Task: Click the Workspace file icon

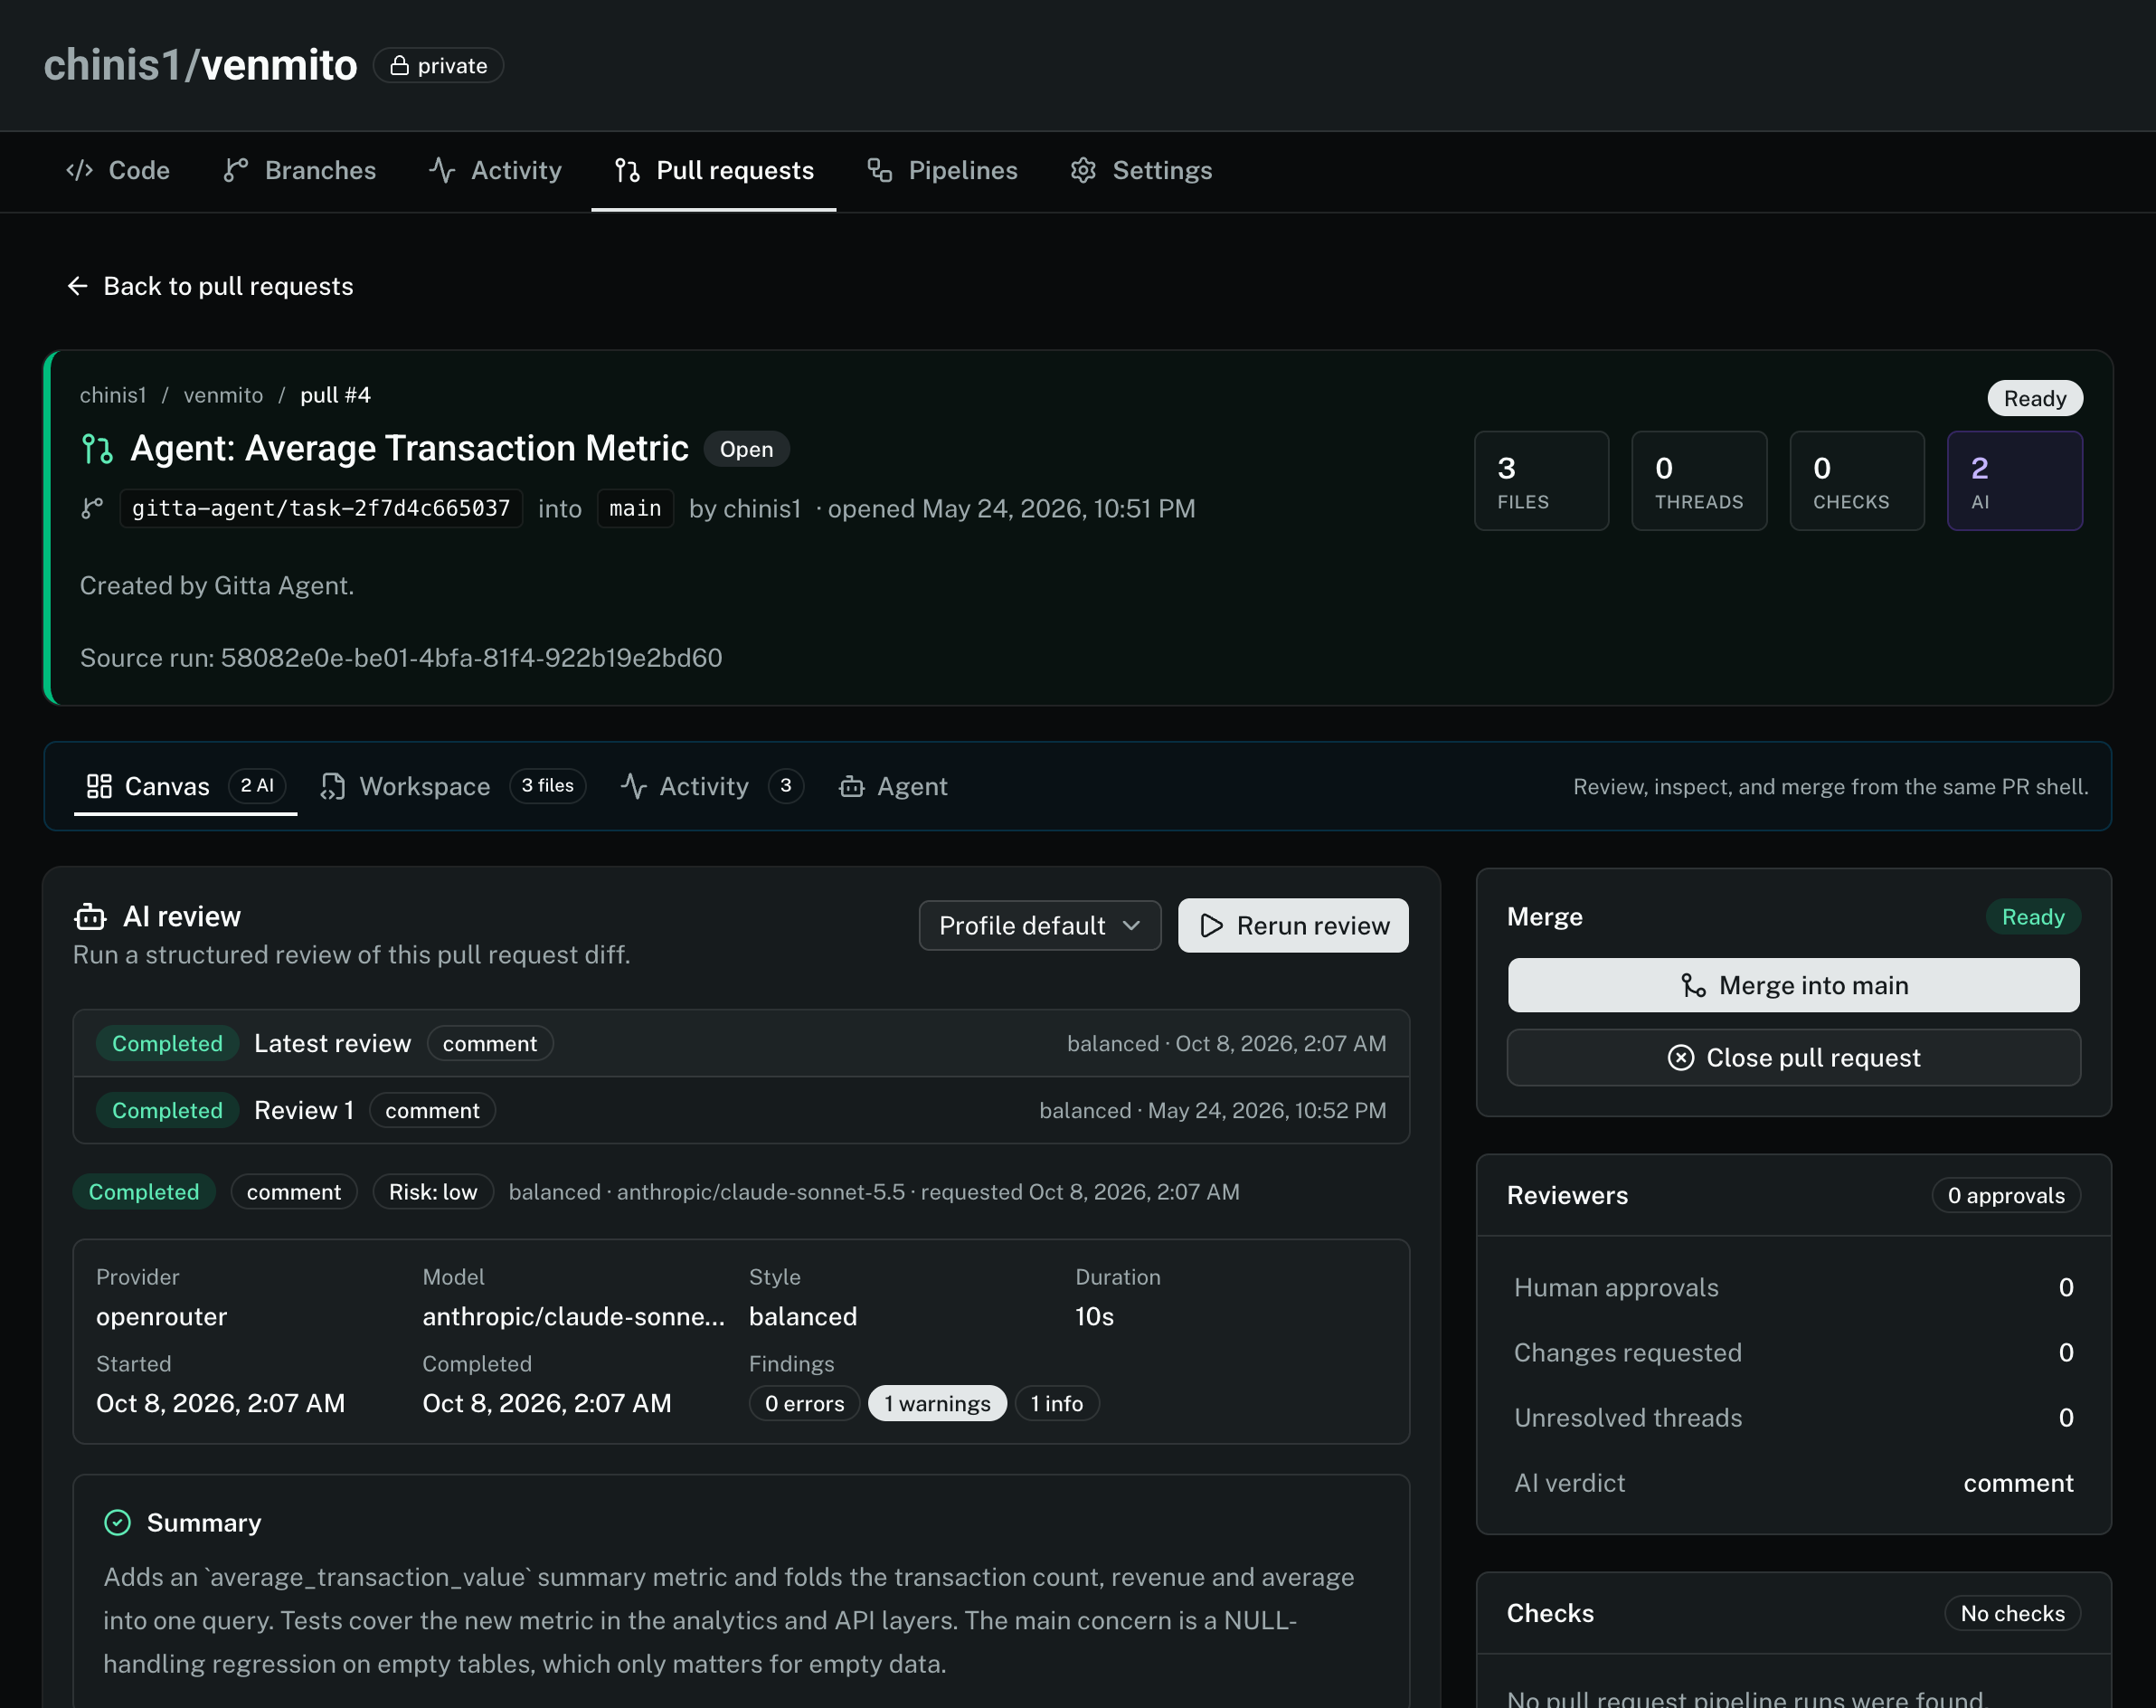Action: click(333, 786)
